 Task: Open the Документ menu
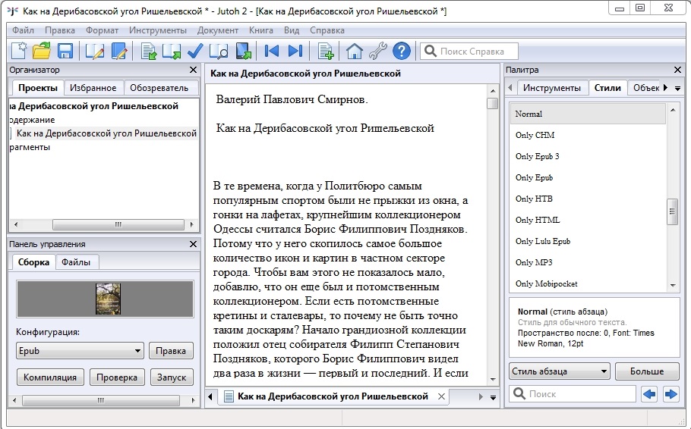[218, 30]
